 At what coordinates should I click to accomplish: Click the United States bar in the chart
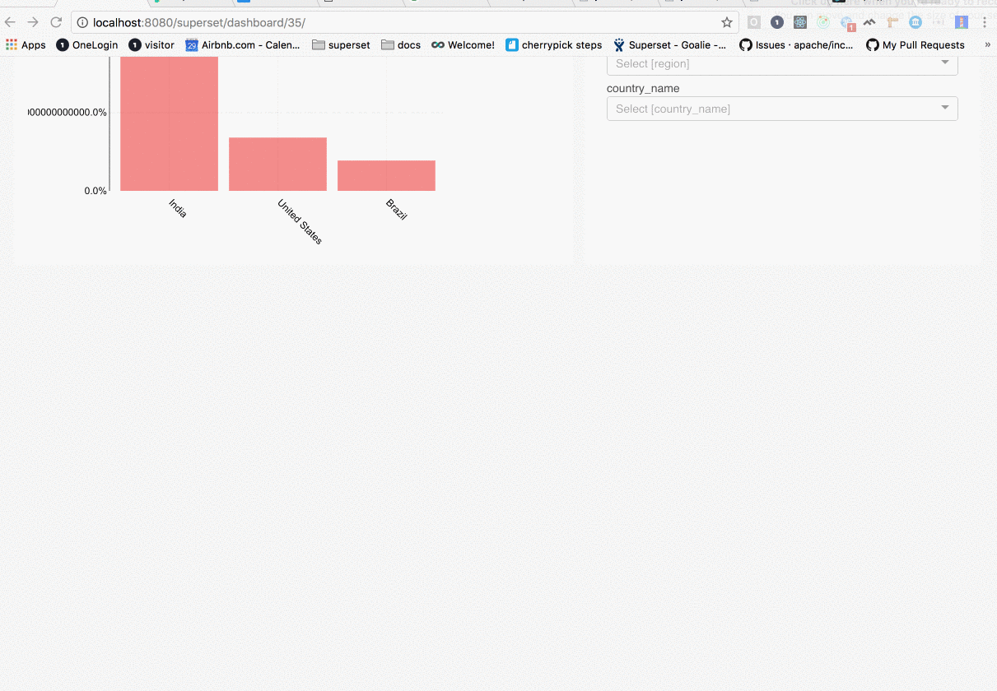tap(277, 164)
